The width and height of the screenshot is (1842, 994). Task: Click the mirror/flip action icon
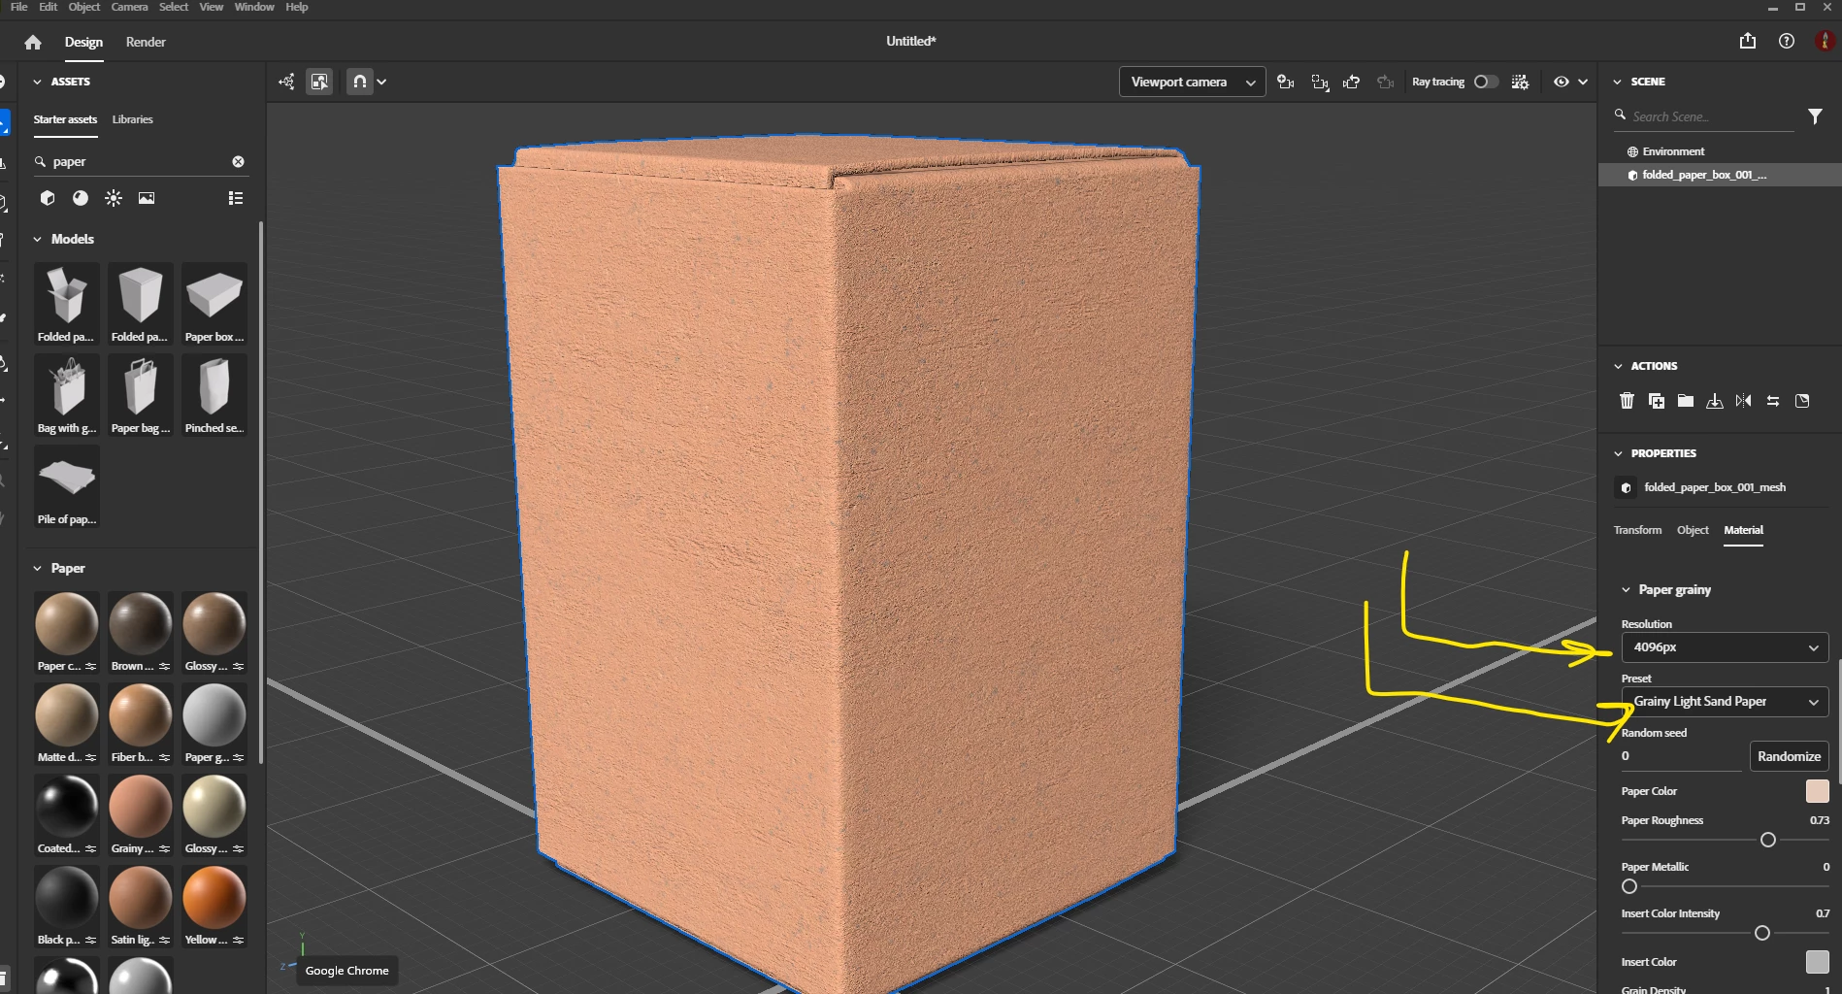click(1744, 401)
